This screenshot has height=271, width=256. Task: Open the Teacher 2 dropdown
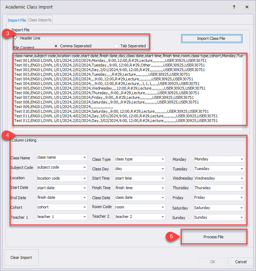(x=163, y=217)
